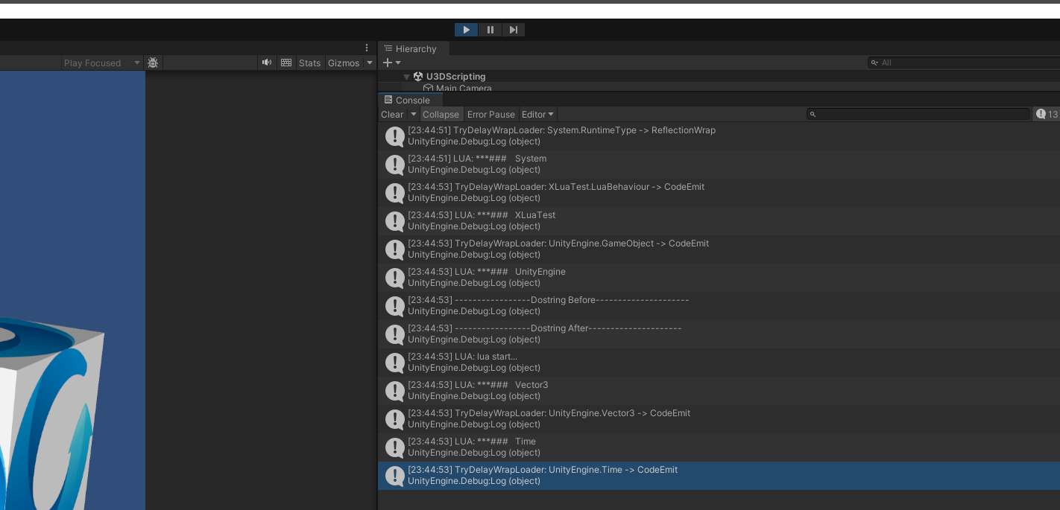Clear the Console log
Viewport: 1060px width, 510px height.
(392, 114)
